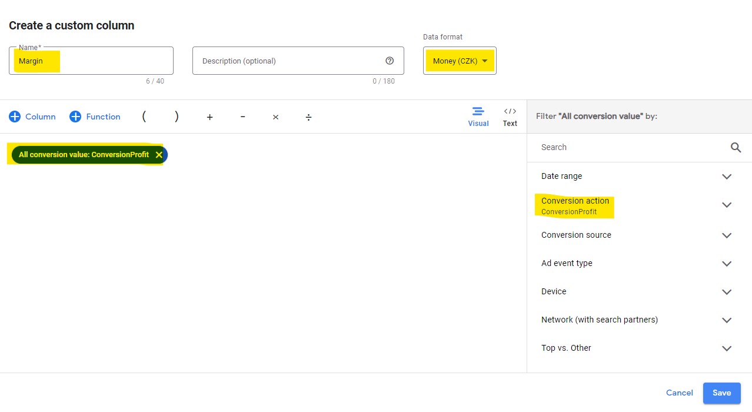Screen dimensions: 752x412
Task: Insert the multiplication operator
Action: click(x=275, y=117)
